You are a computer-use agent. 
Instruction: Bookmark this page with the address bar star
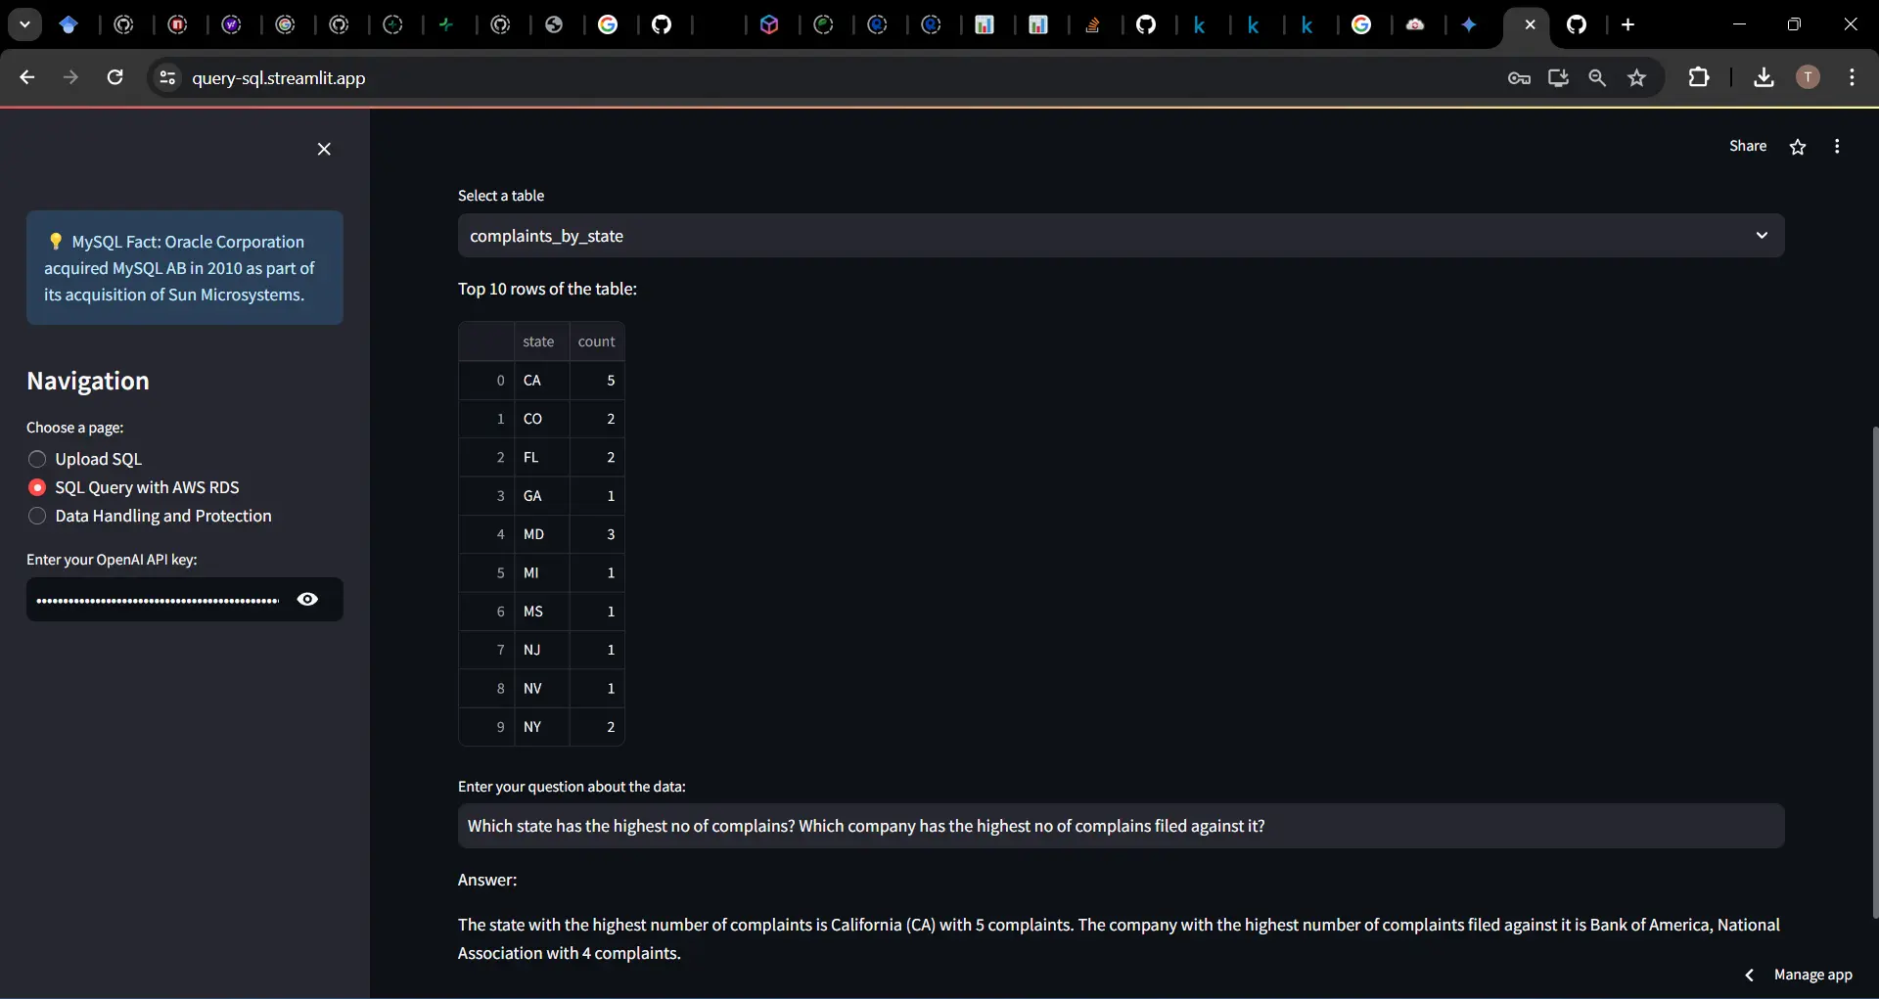1637,77
